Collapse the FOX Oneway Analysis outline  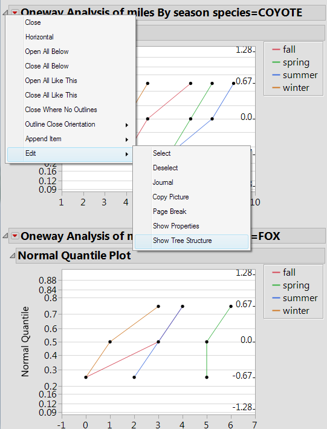tap(5, 236)
